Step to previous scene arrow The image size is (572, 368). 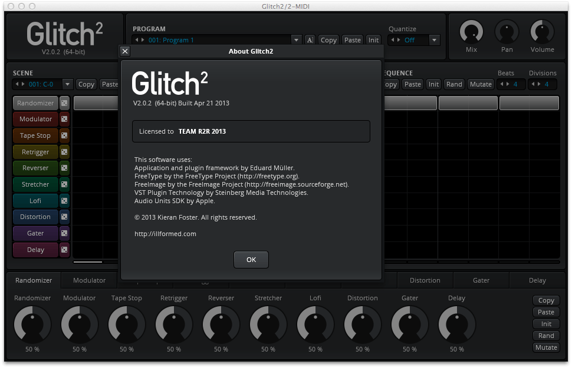17,84
